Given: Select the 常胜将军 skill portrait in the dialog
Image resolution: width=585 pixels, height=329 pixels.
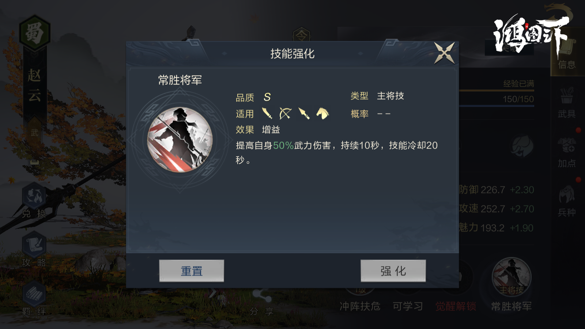Looking at the screenshot, I should (180, 140).
